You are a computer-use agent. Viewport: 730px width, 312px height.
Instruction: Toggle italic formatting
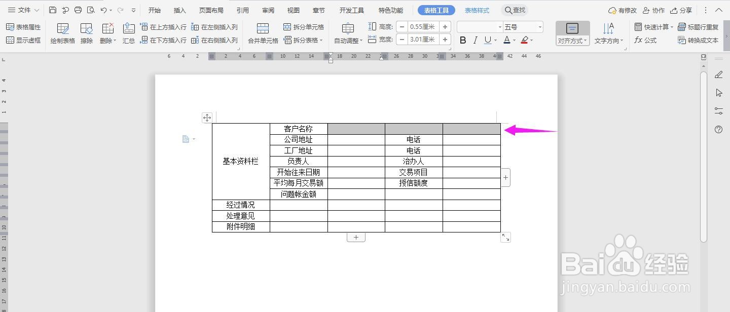point(475,40)
